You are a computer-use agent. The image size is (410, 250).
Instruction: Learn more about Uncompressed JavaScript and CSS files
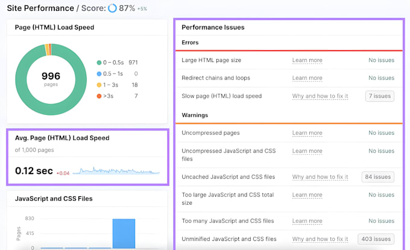pos(307,151)
